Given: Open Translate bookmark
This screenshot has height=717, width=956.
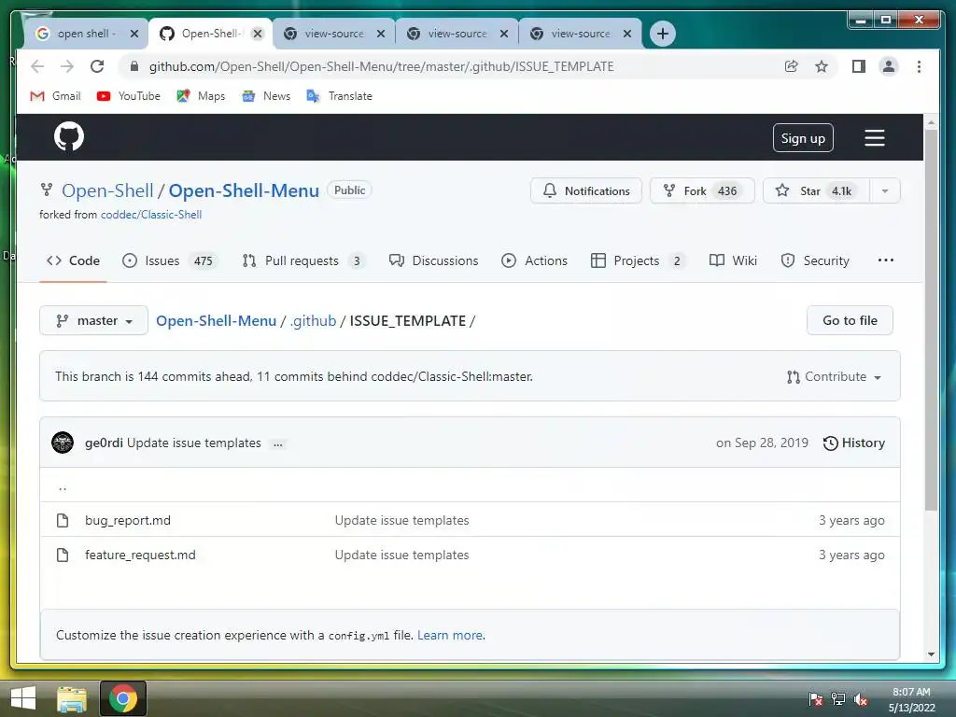Looking at the screenshot, I should point(339,96).
